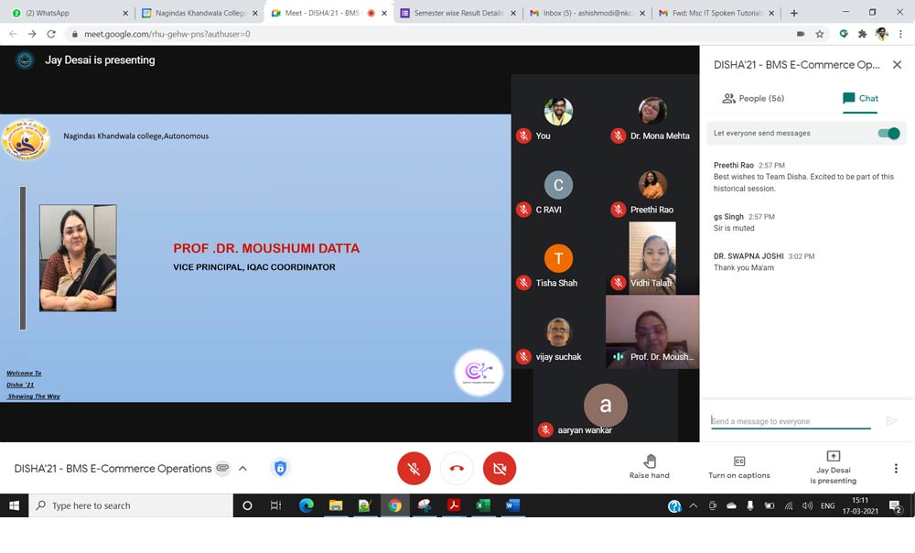Viewport: 915px width, 553px height.
Task: Close the Meet - DISHA'21 browser tab
Action: tap(384, 13)
